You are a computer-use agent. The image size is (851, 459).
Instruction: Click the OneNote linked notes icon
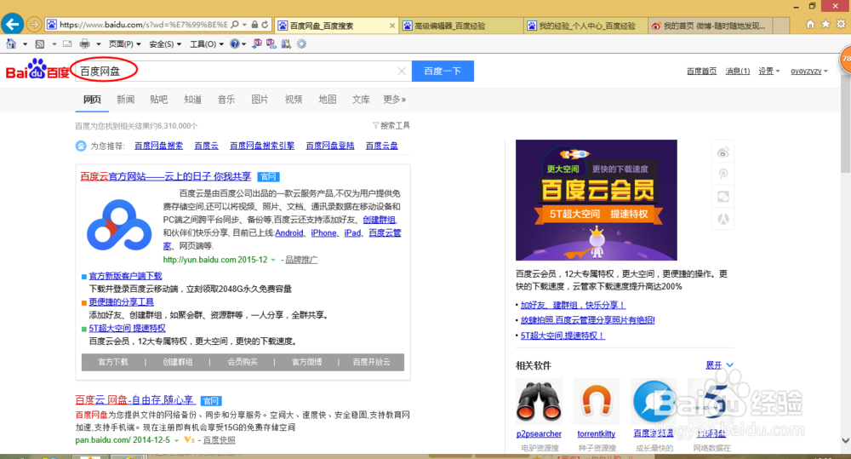[271, 43]
